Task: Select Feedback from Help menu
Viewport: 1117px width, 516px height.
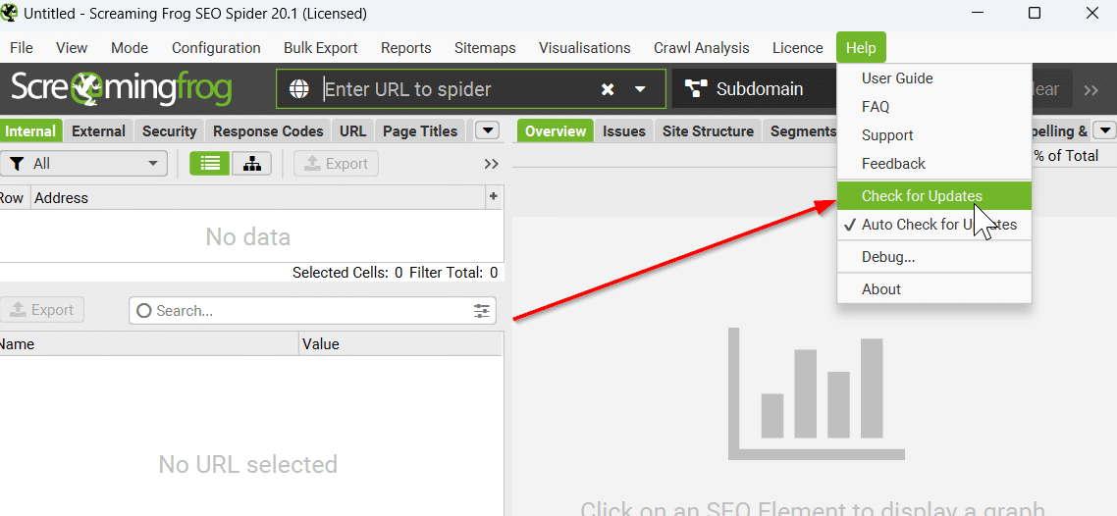Action: point(933,164)
